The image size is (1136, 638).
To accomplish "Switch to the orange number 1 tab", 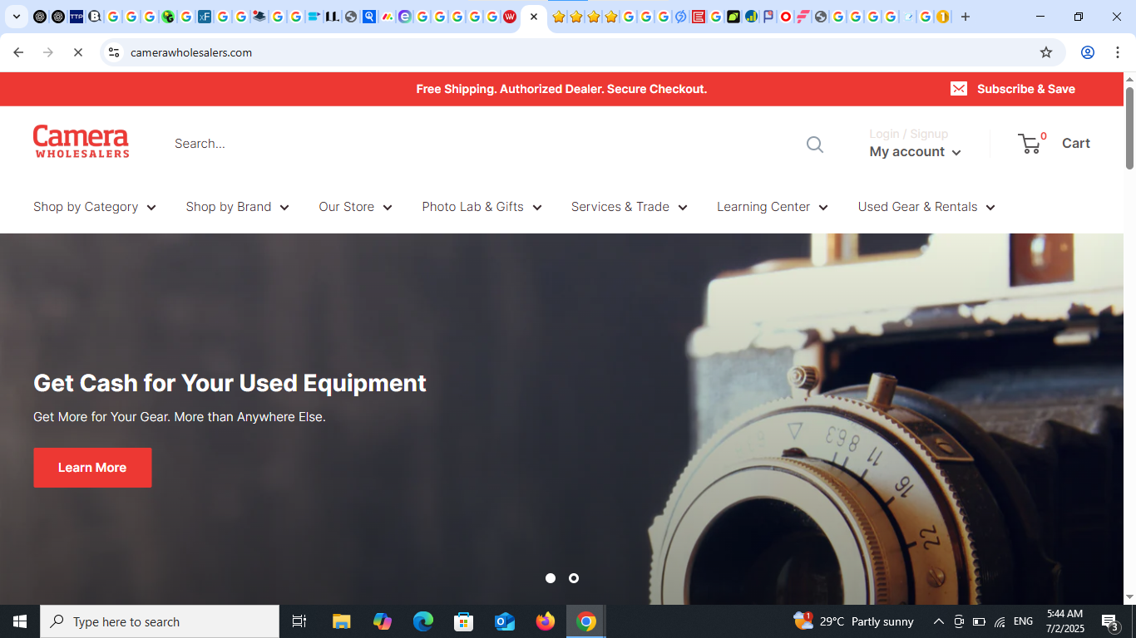I will click(942, 17).
